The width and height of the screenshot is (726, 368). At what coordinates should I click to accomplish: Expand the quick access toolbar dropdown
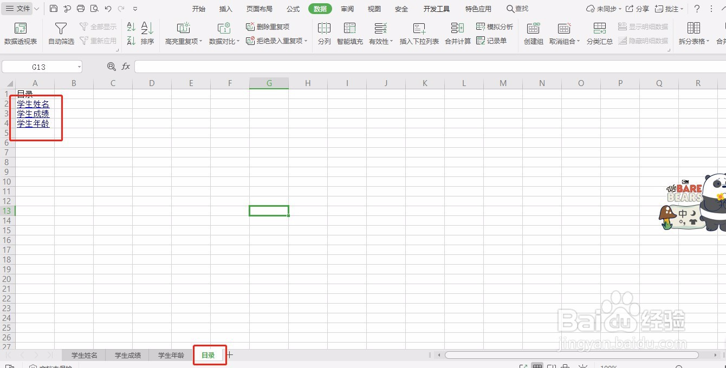135,9
